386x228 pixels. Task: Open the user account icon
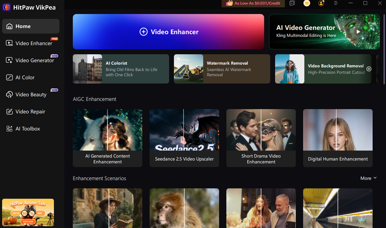coord(321,3)
